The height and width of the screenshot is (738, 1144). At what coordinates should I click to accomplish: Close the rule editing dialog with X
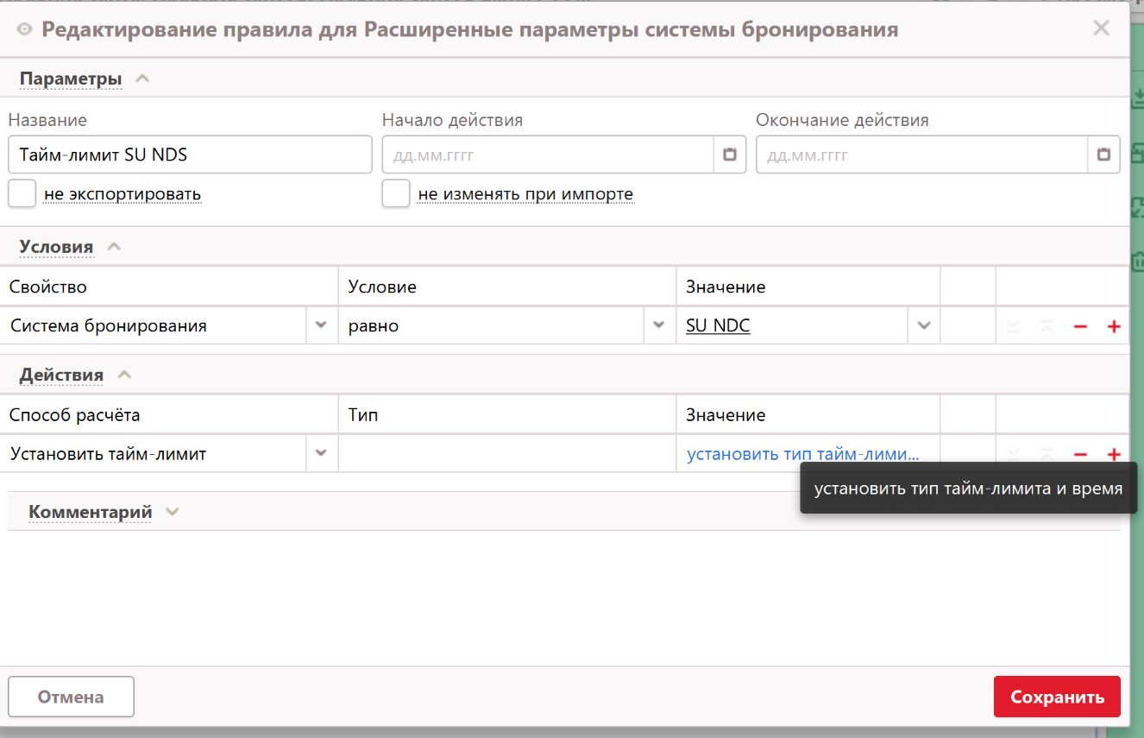point(1101,28)
